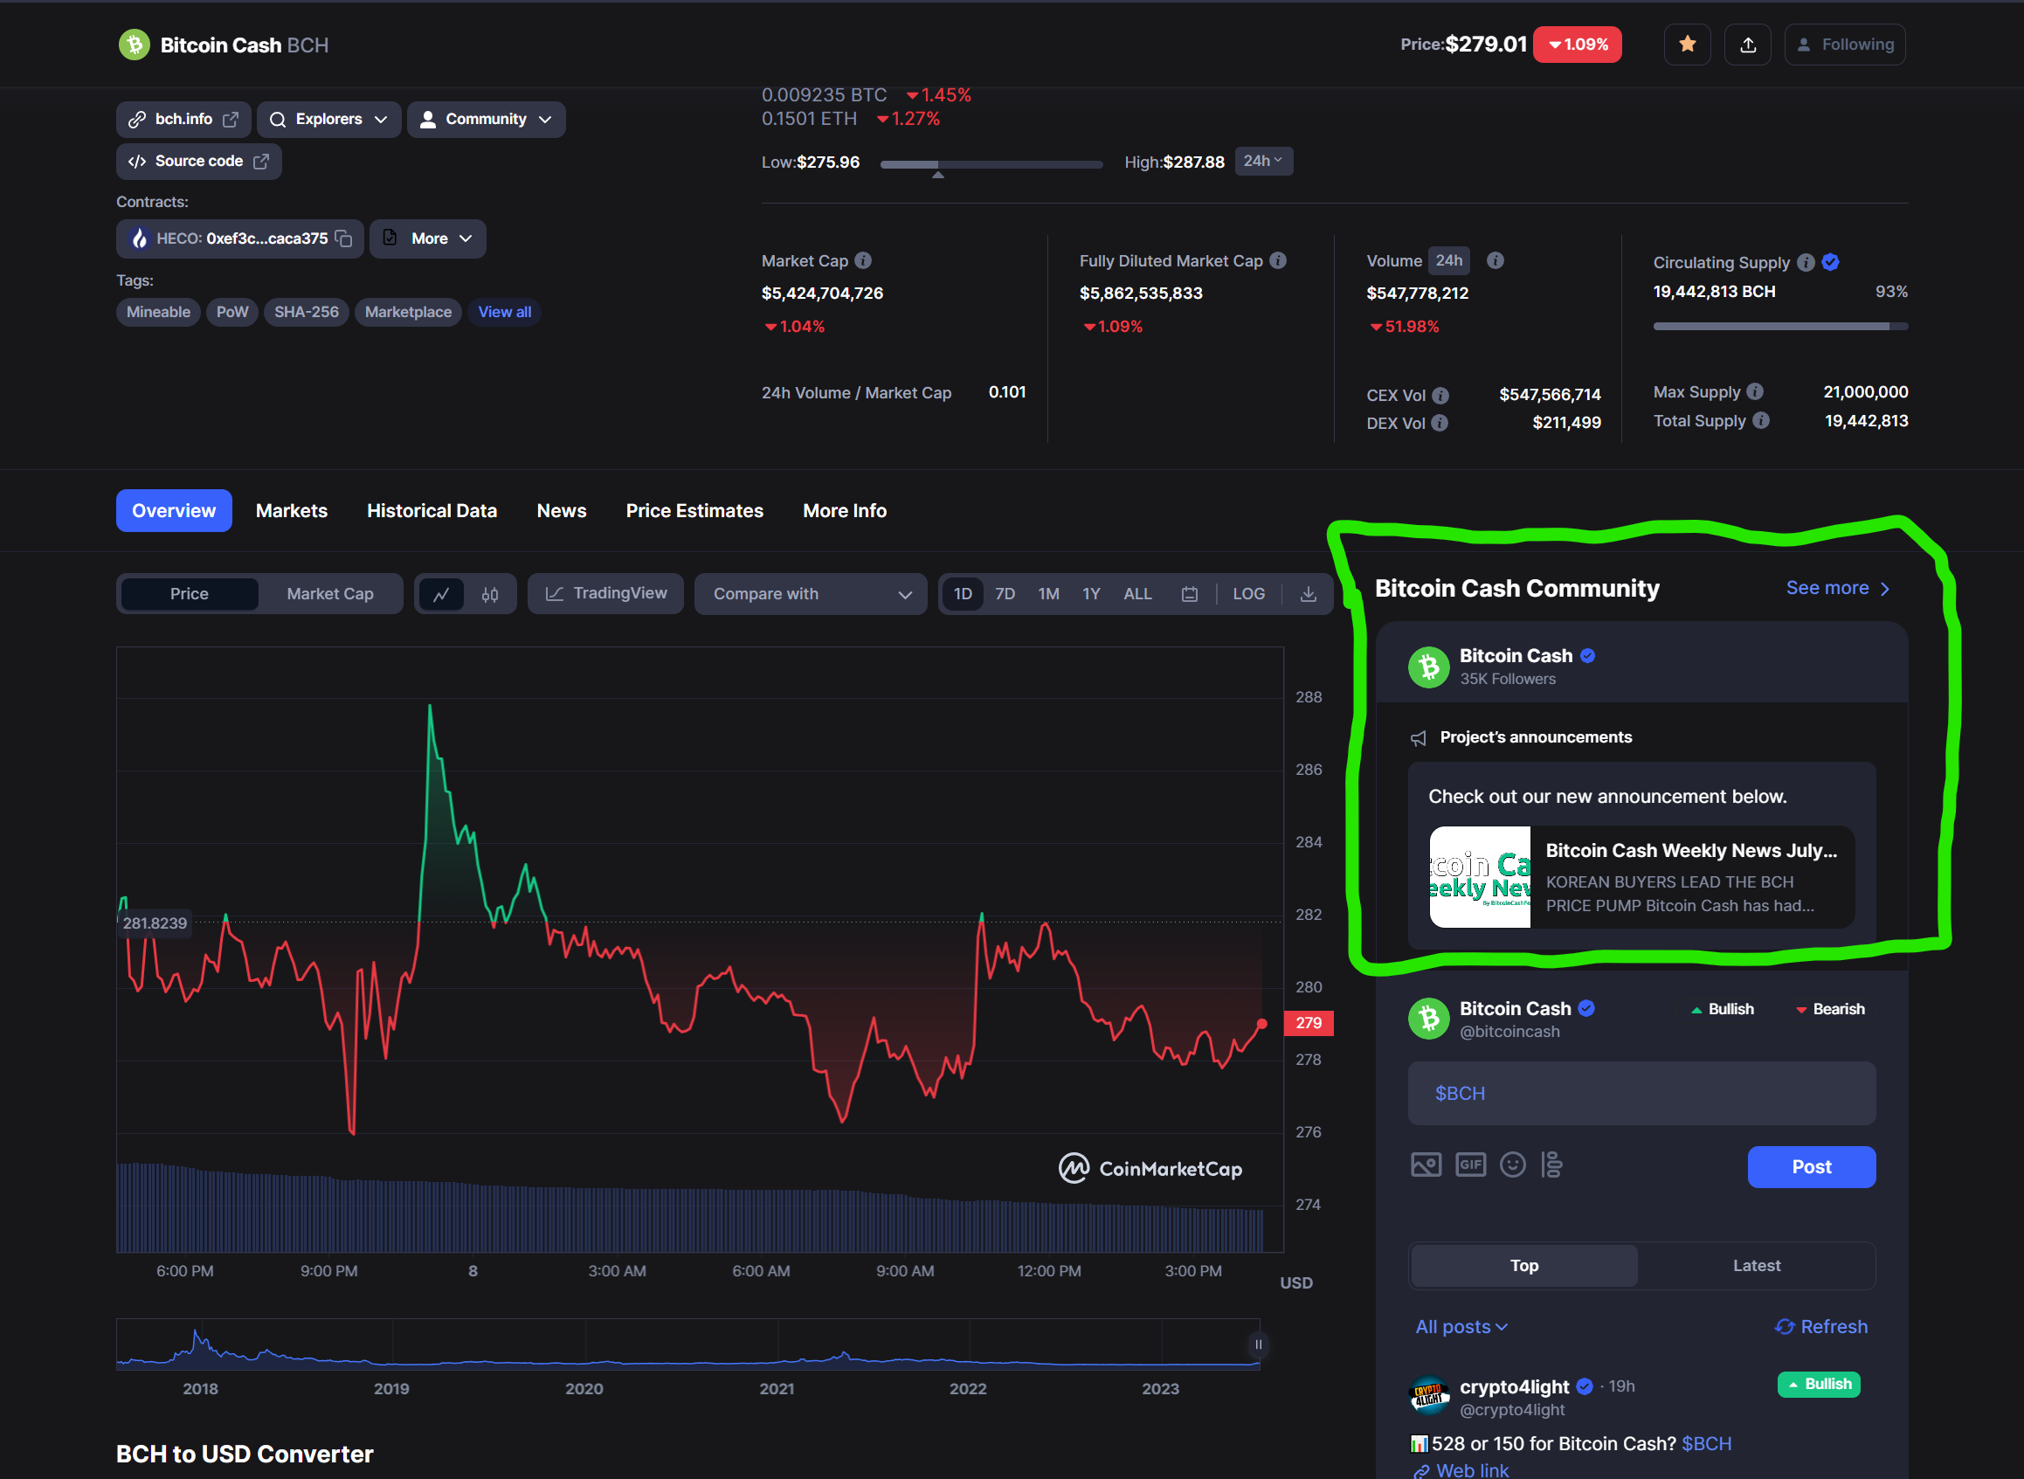Image resolution: width=2024 pixels, height=1479 pixels.
Task: Open the chart date range calendar
Action: [x=1190, y=594]
